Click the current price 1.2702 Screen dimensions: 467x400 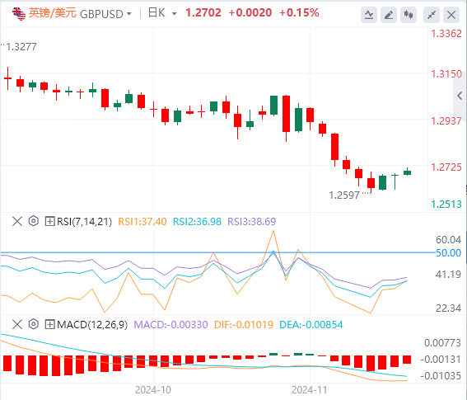coord(203,13)
